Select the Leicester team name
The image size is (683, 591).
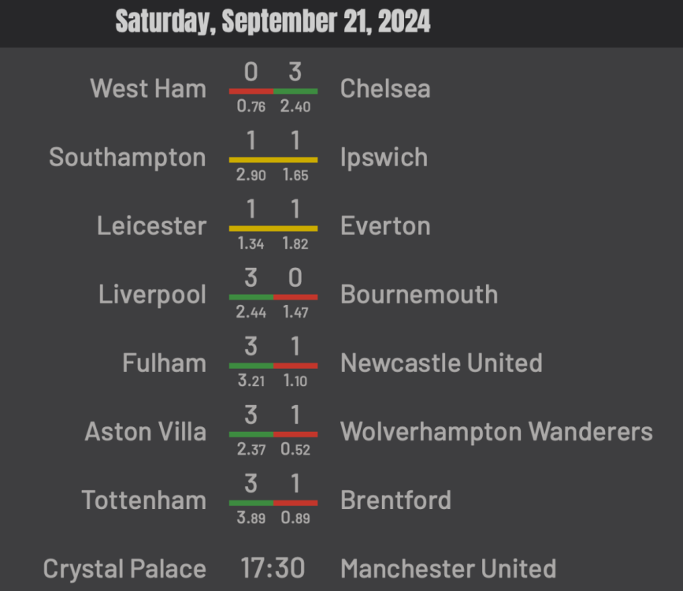tap(152, 225)
